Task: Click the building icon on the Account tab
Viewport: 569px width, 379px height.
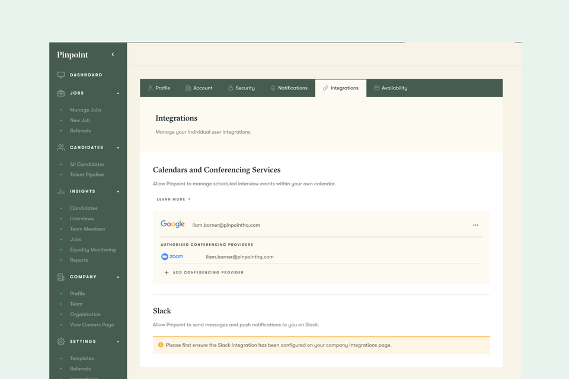Action: coord(188,88)
